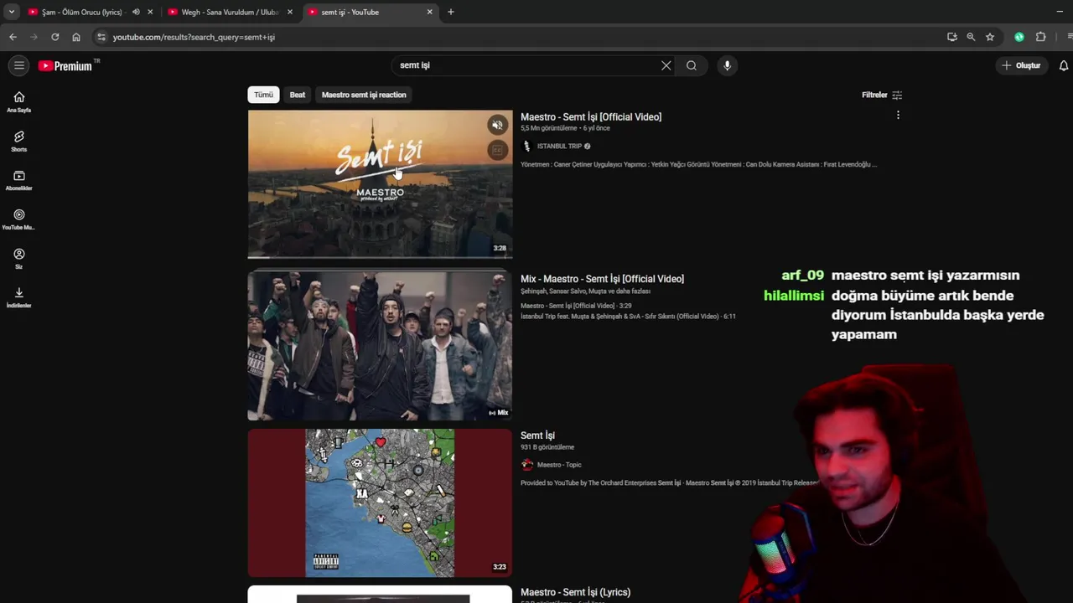Open YouTube Music in the sidebar
Image resolution: width=1073 pixels, height=603 pixels.
coord(18,219)
